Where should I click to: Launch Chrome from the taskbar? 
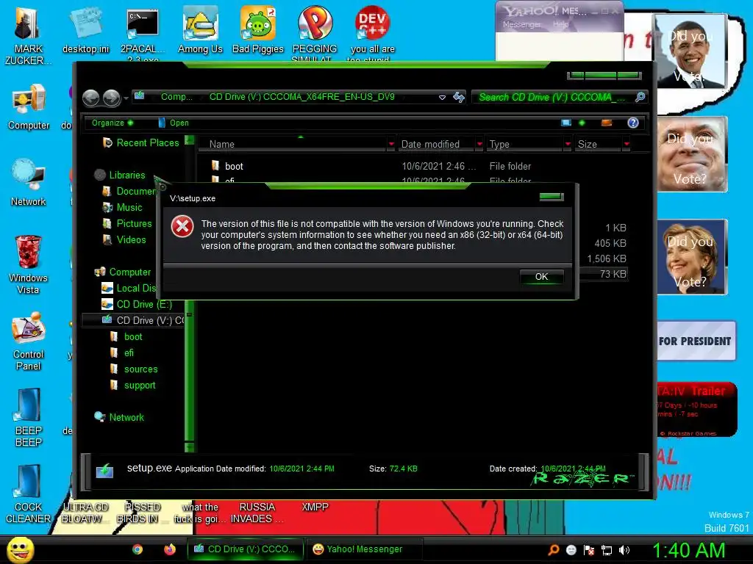tap(138, 549)
